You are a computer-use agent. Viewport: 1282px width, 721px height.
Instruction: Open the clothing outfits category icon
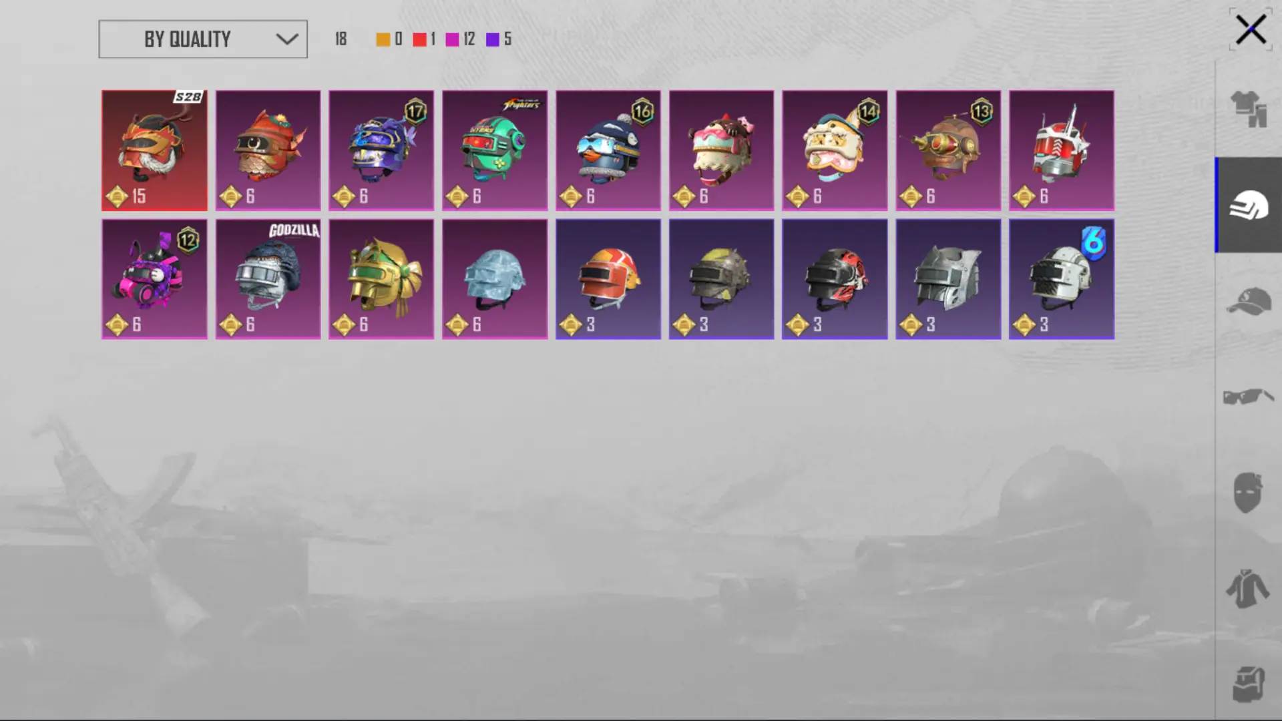(x=1248, y=109)
